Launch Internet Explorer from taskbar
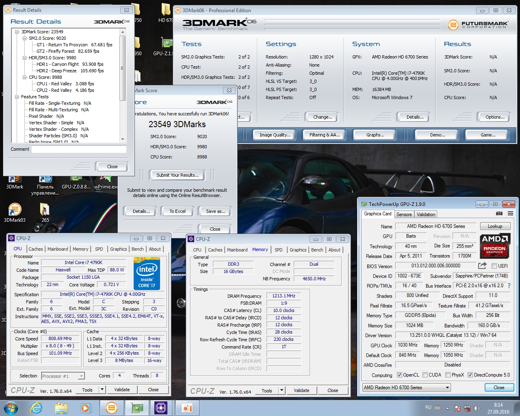Viewport: 520px width, 416px height. click(x=36, y=408)
